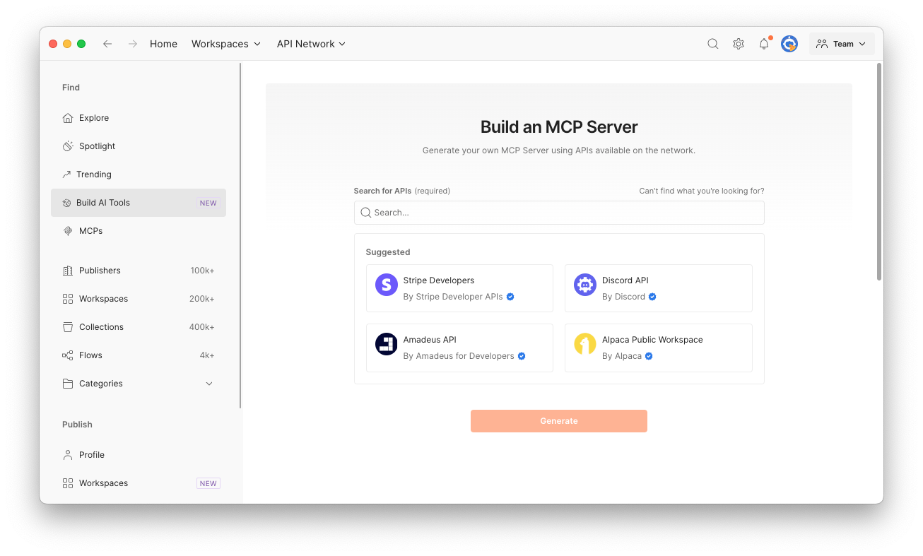Go forward with the right arrow
923x556 pixels.
tap(133, 44)
